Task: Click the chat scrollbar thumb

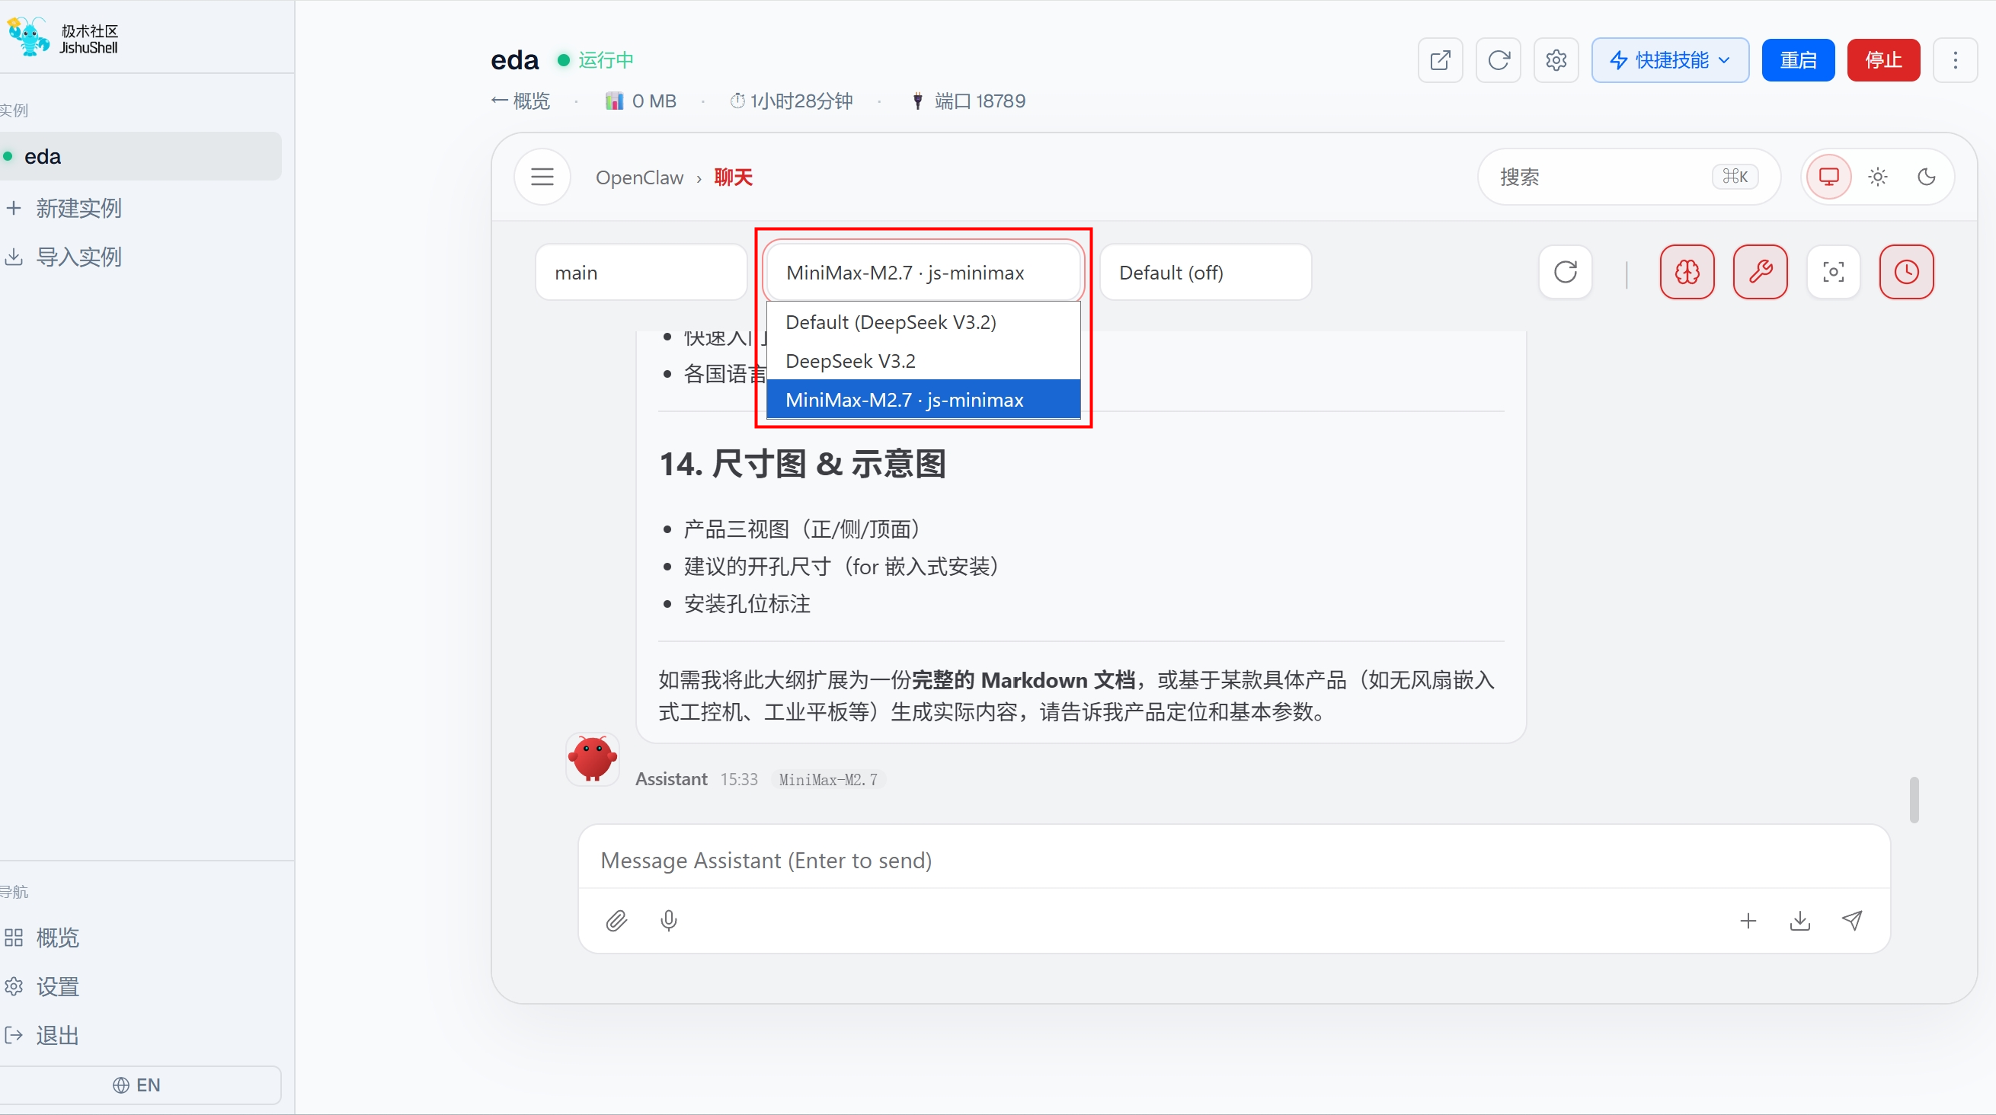Action: tap(1914, 800)
